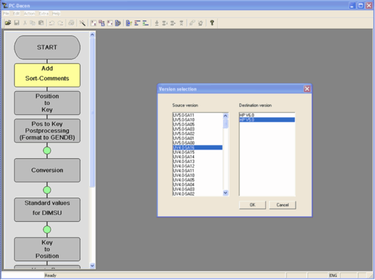Screen dimensions: 375x280
Task: Click Cancel in Version selection dialog
Action: point(282,205)
